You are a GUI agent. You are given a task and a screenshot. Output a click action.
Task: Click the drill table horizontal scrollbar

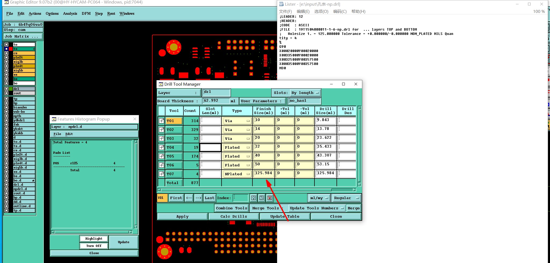coord(256,190)
